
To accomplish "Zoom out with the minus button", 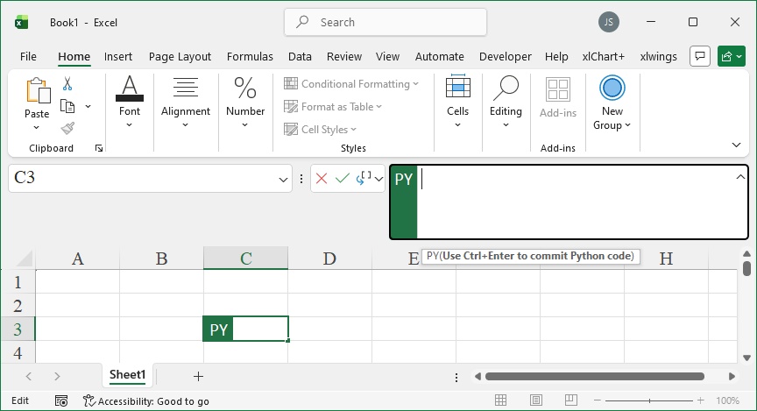I will pos(598,400).
